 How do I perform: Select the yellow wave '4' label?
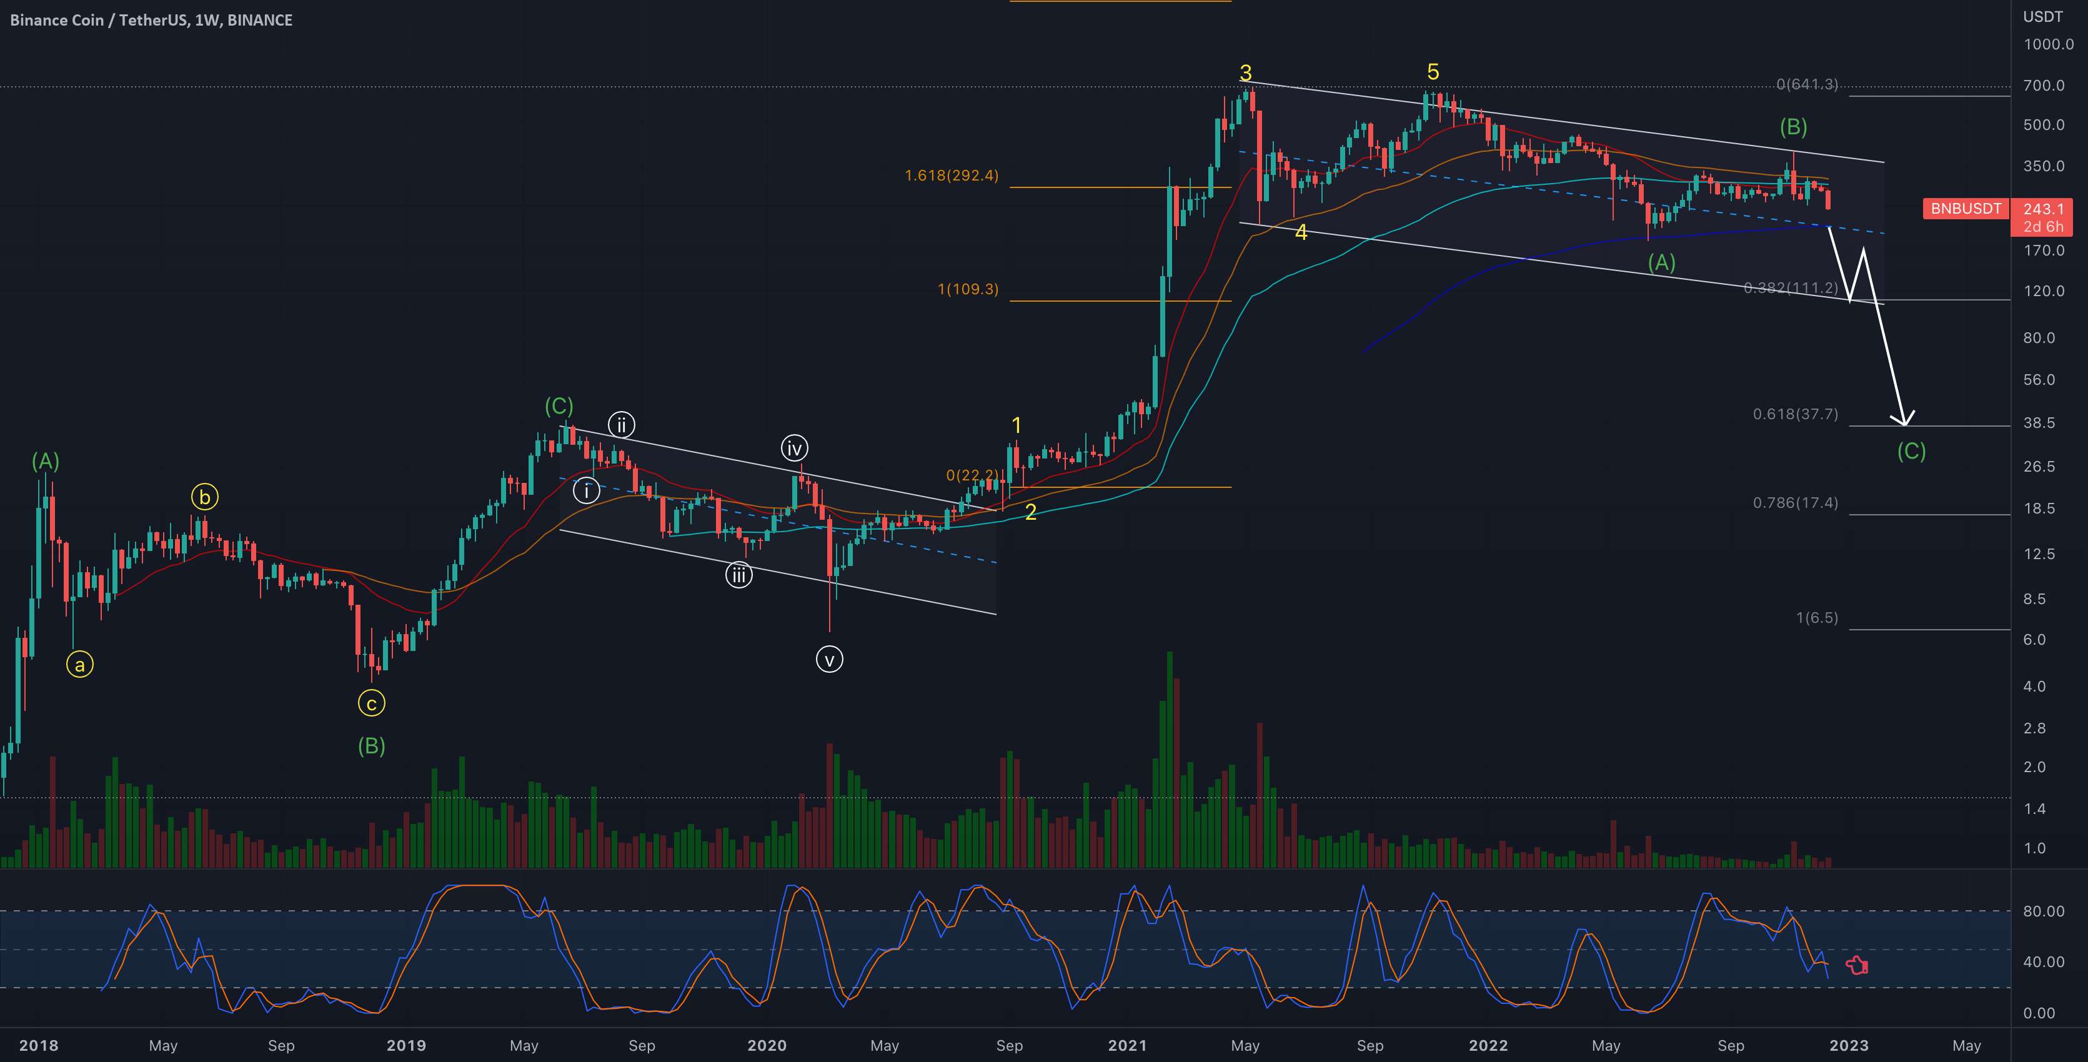pos(1301,232)
